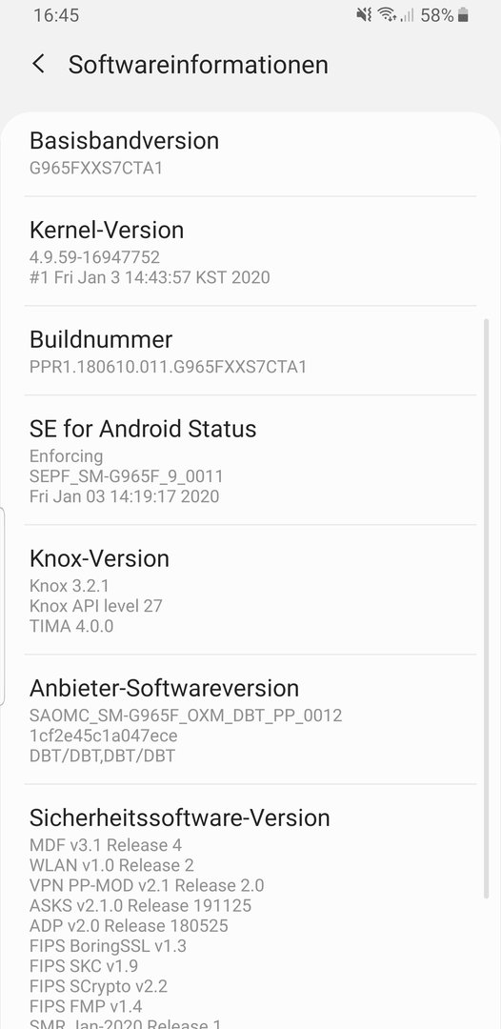Open SE for Android Status entry
This screenshot has height=1029, width=501.
250,461
